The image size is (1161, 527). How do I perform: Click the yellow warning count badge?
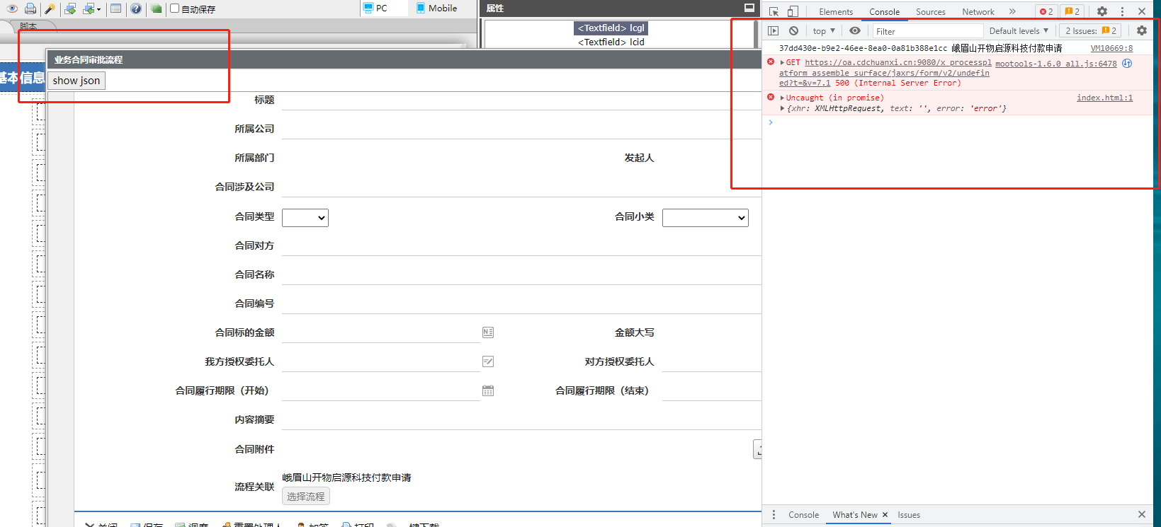click(x=1072, y=11)
